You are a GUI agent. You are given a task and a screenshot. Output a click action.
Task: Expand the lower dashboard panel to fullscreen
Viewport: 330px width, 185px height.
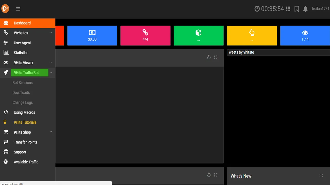216,175
